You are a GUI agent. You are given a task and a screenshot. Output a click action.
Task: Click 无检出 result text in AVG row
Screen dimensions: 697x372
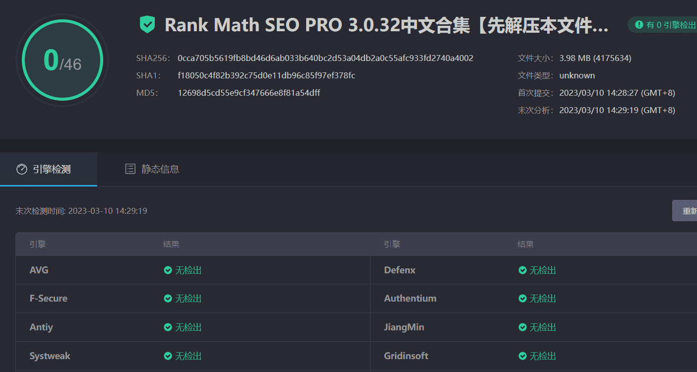click(189, 270)
